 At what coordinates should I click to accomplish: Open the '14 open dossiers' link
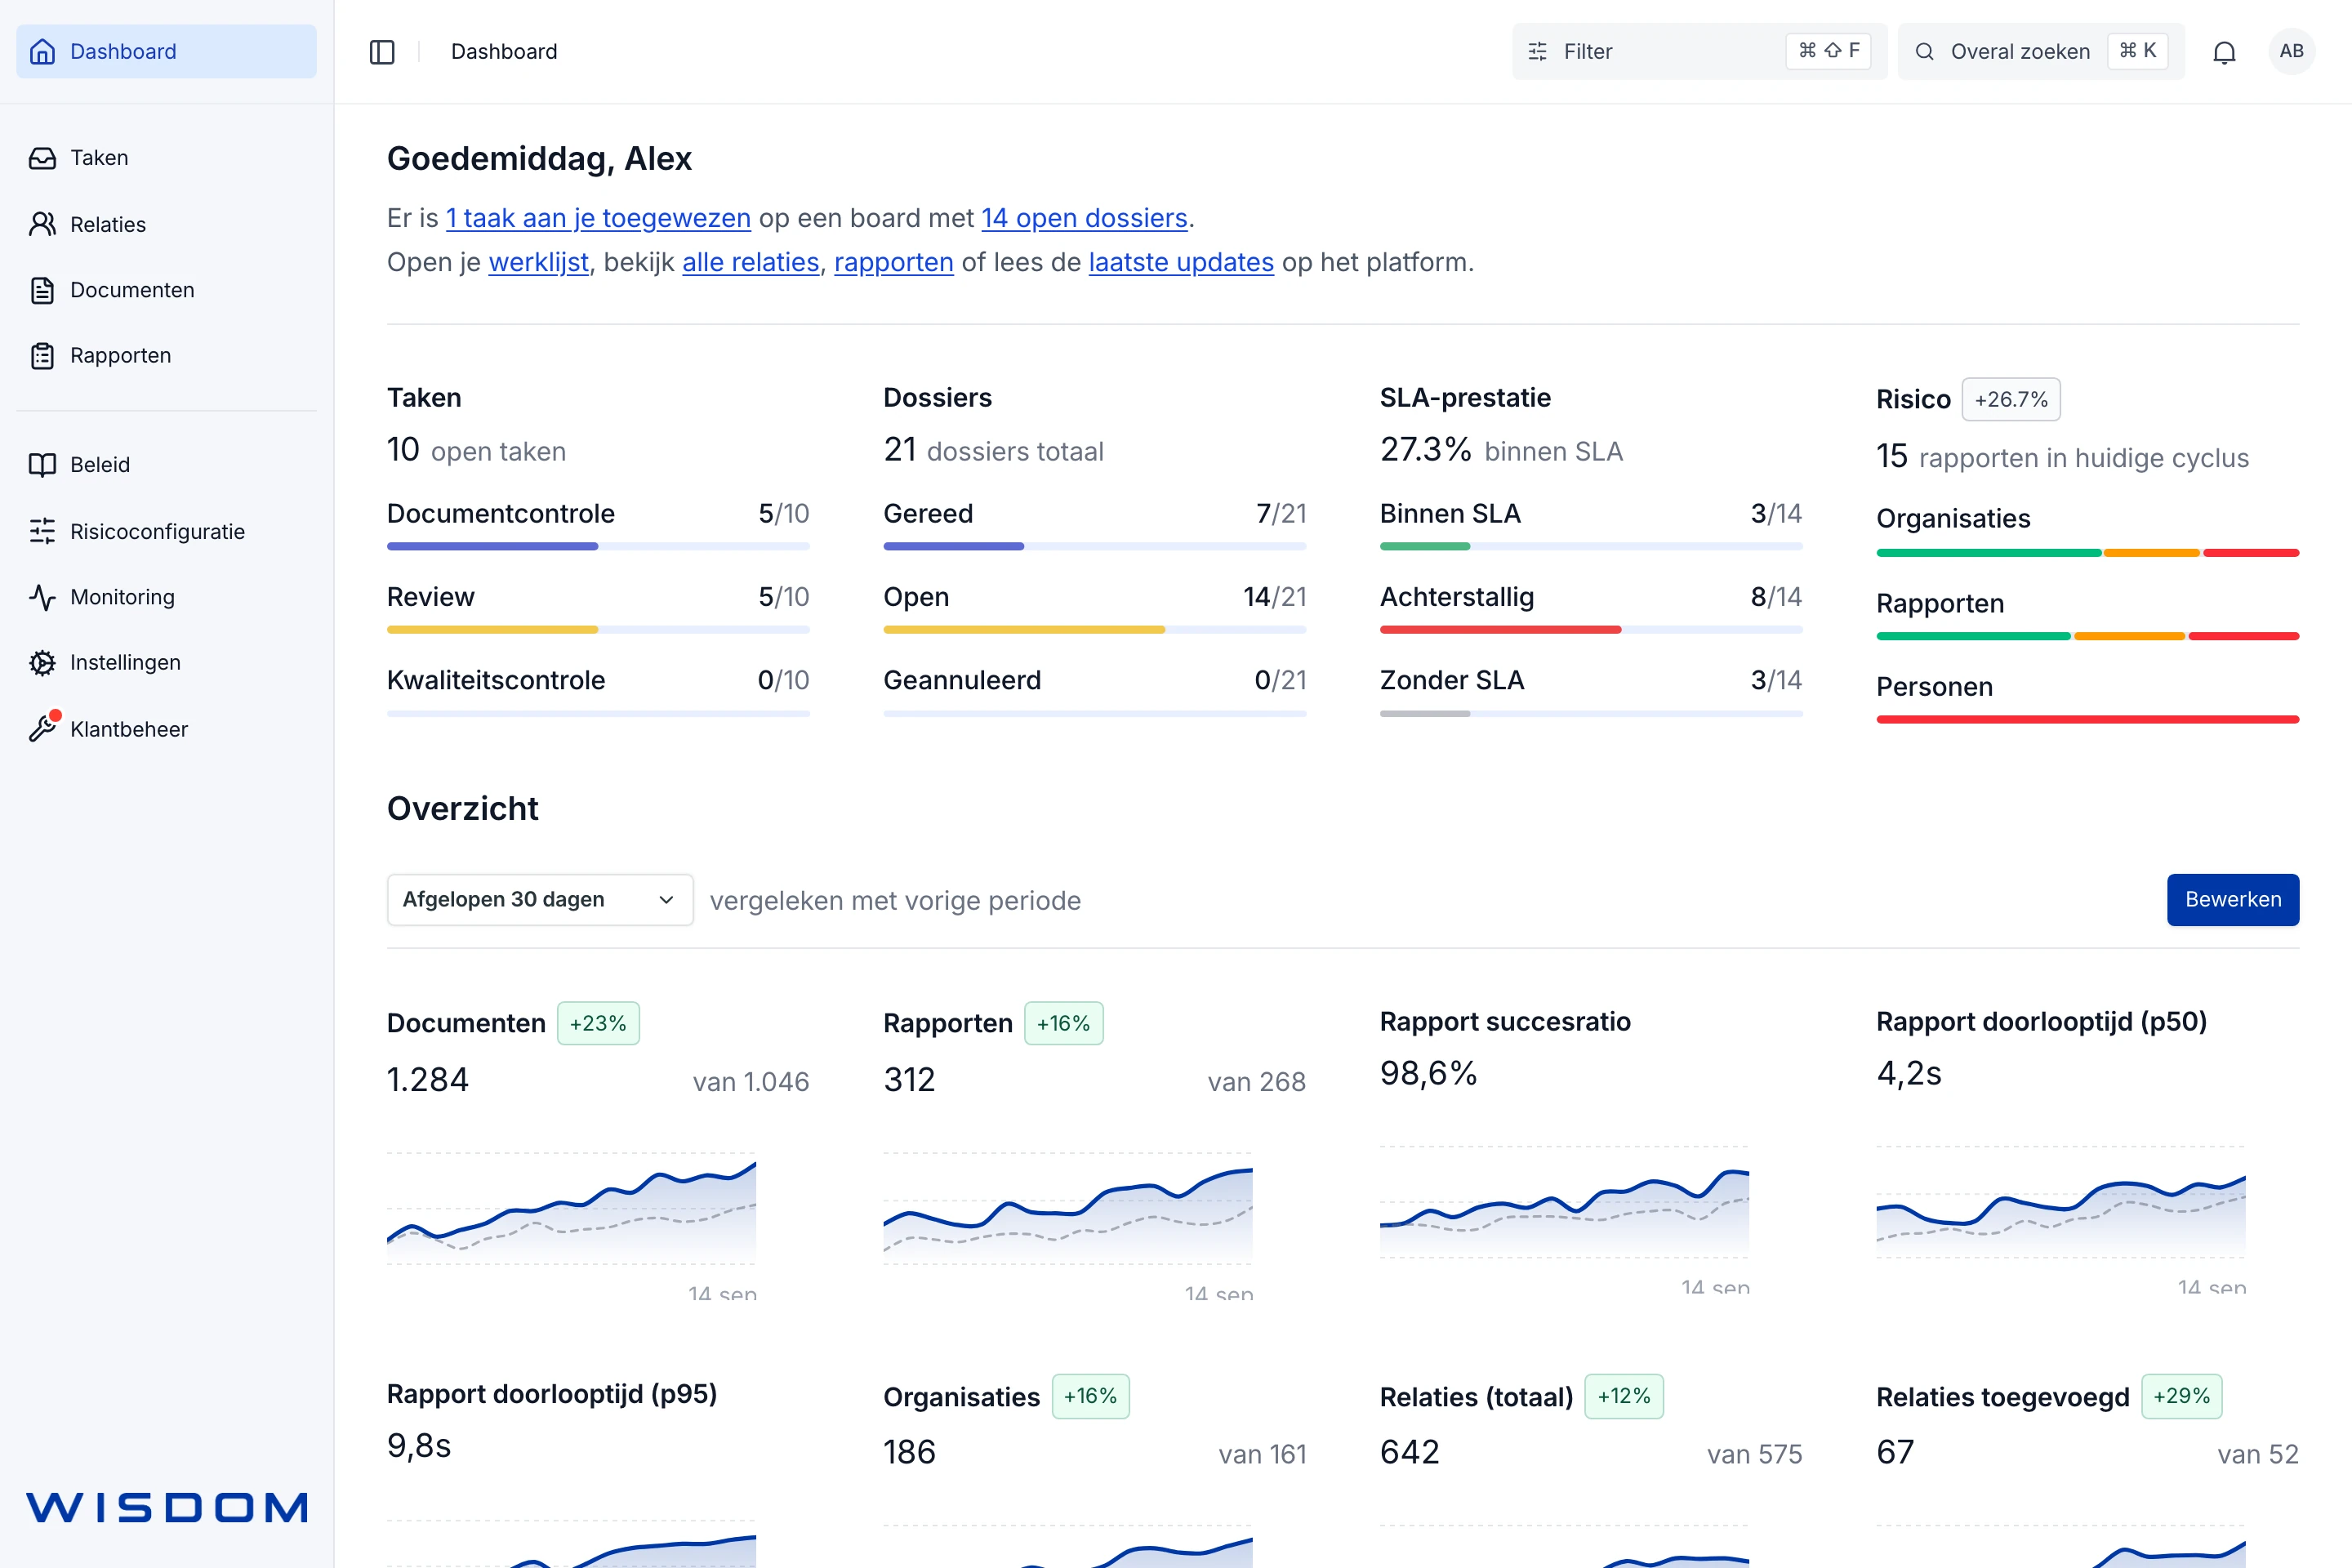(1084, 218)
